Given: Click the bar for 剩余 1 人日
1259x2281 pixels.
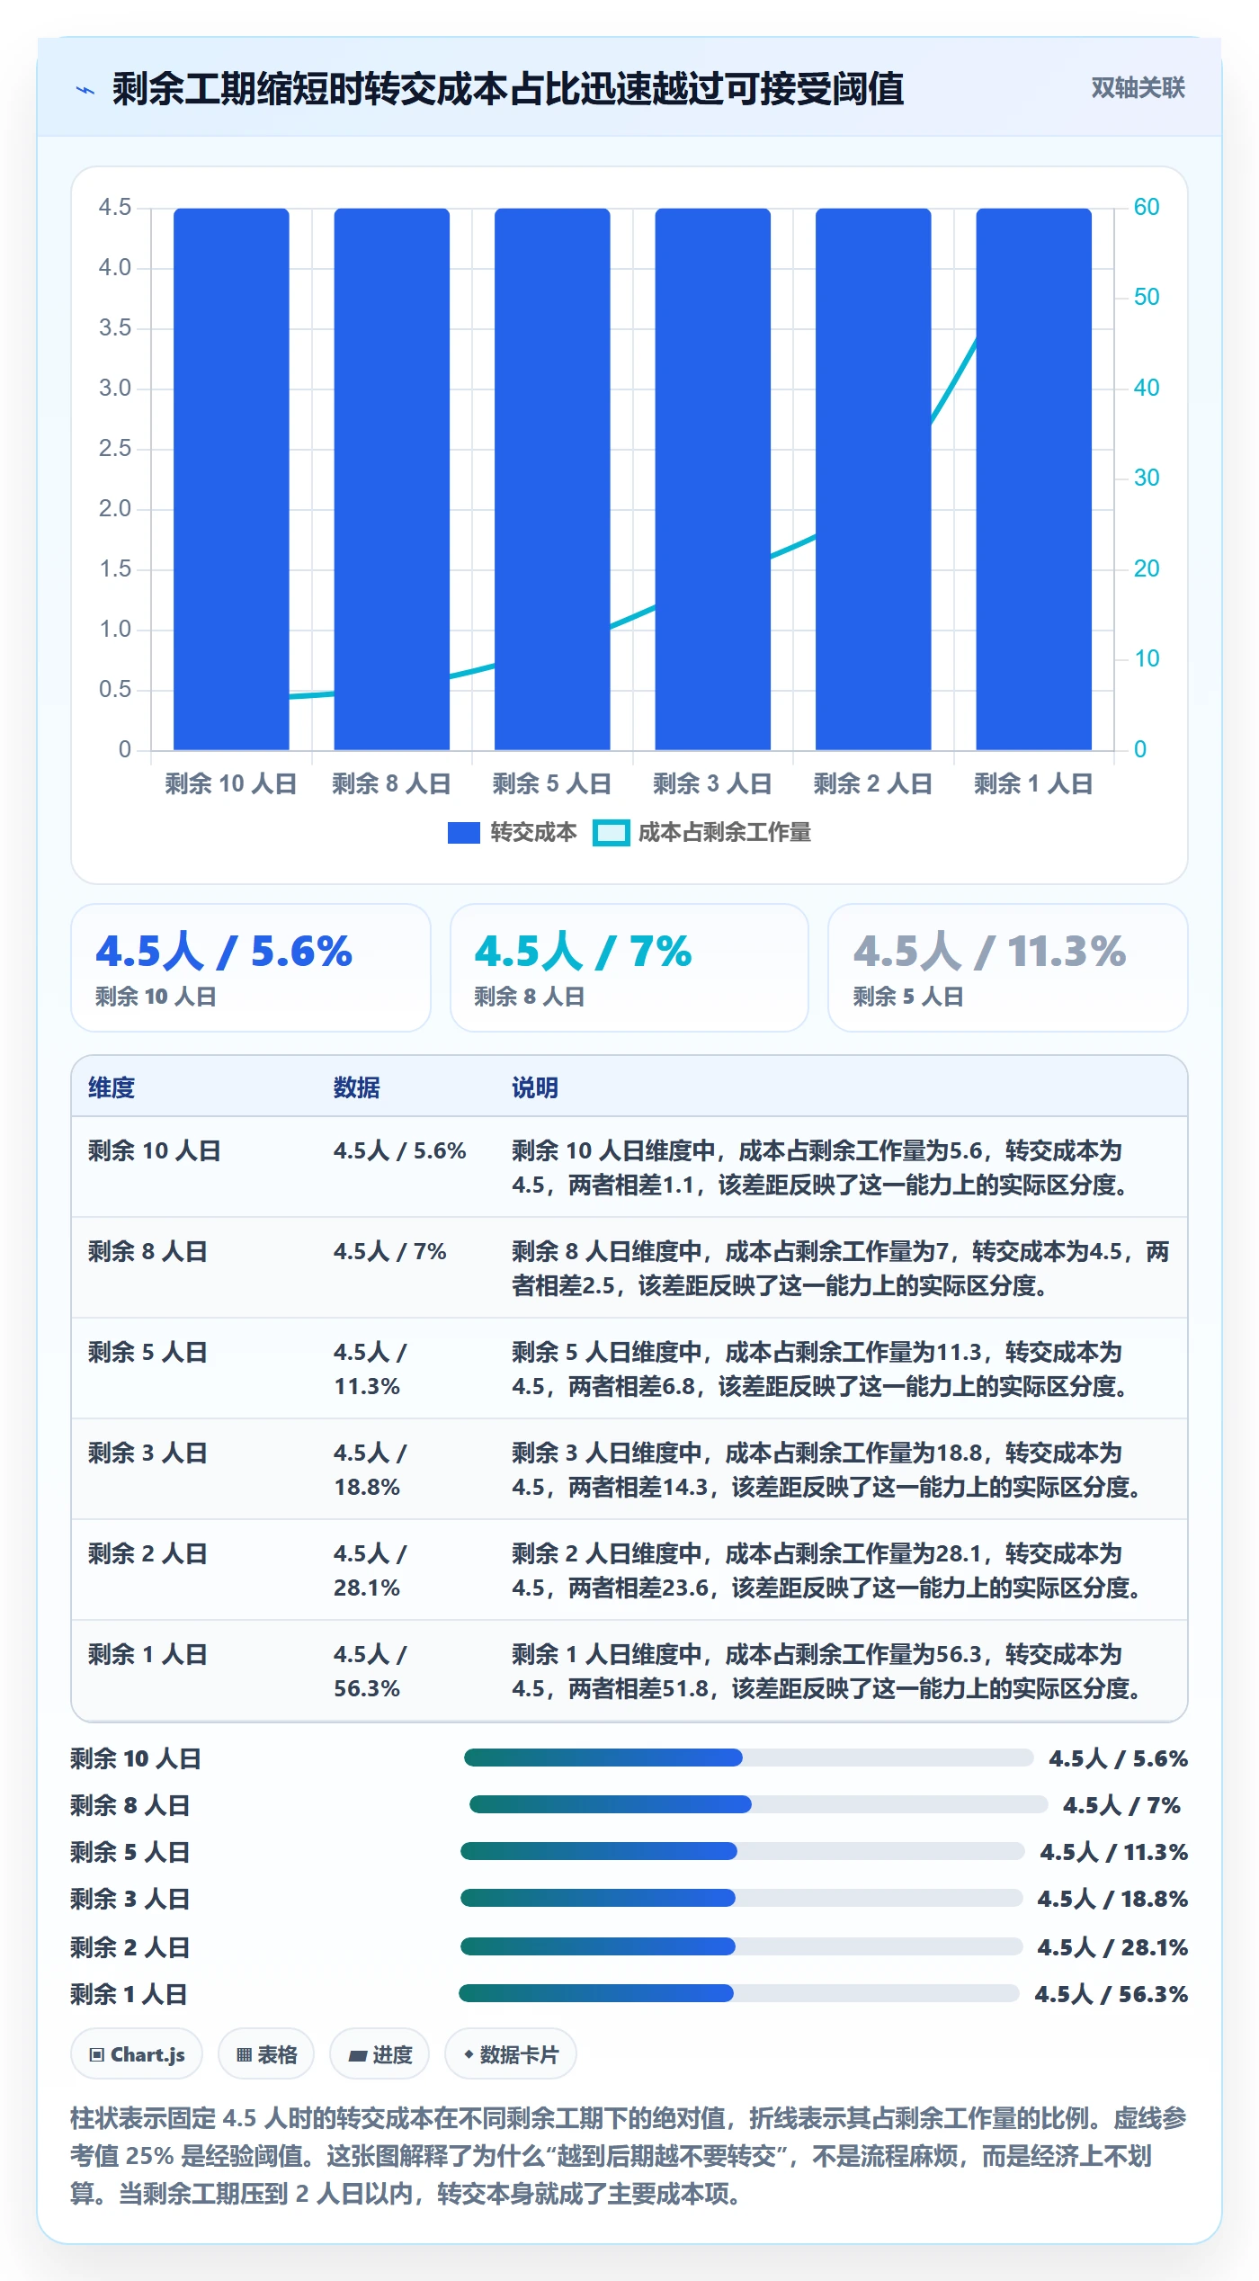Looking at the screenshot, I should point(1033,479).
